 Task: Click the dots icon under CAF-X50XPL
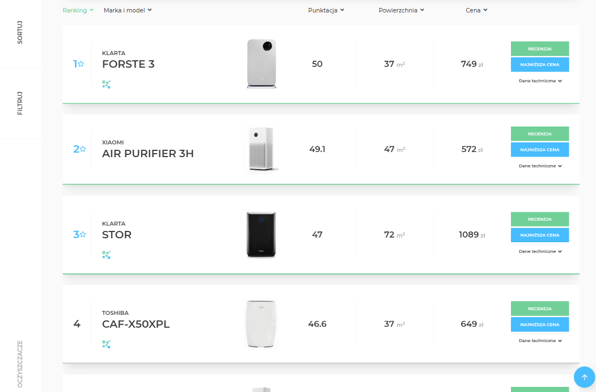(x=106, y=344)
